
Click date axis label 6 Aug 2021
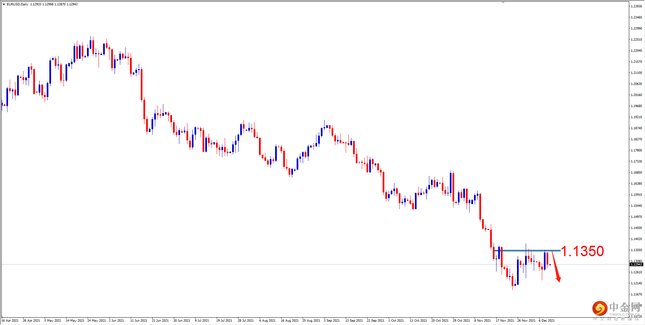click(x=267, y=321)
